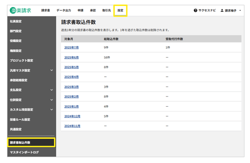Open 採番ルール設定 in the sidebar

point(20,119)
